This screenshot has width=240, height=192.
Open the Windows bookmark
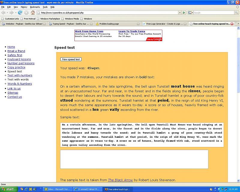pos(86,19)
